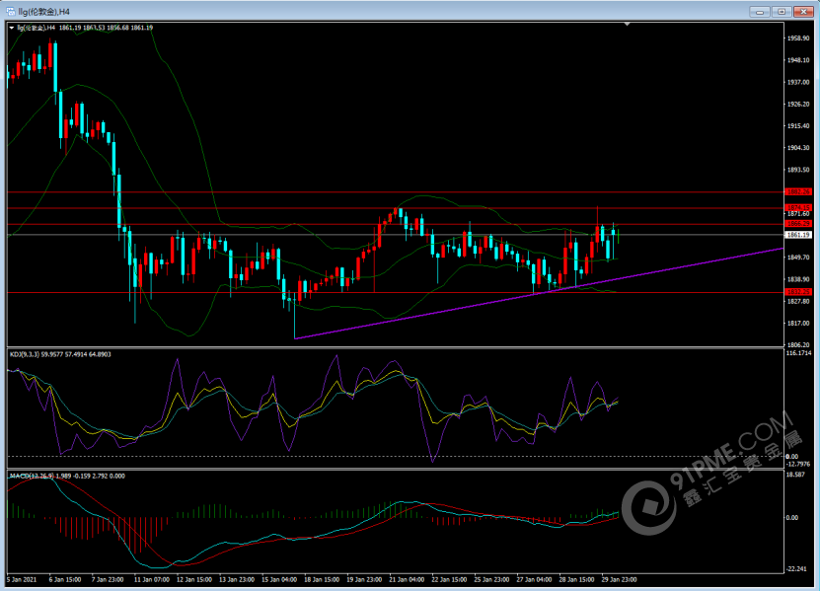The image size is (820, 591).
Task: Click the small arrow before the llg symbol label
Action: 11,28
